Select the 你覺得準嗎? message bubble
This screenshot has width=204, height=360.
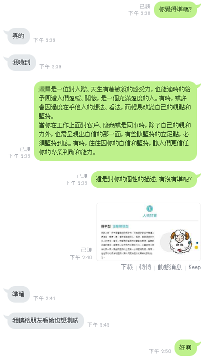[175, 9]
